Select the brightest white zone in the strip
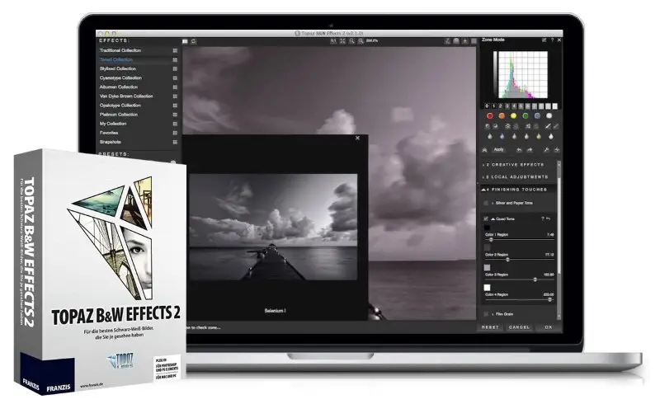 554,106
